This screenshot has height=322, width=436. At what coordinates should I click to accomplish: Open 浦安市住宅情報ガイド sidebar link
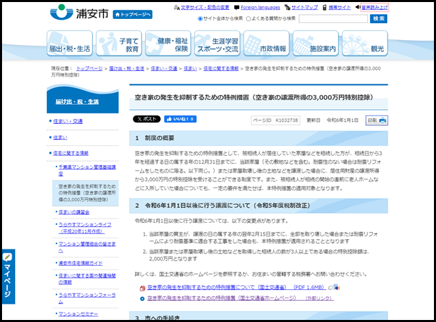(x=80, y=263)
